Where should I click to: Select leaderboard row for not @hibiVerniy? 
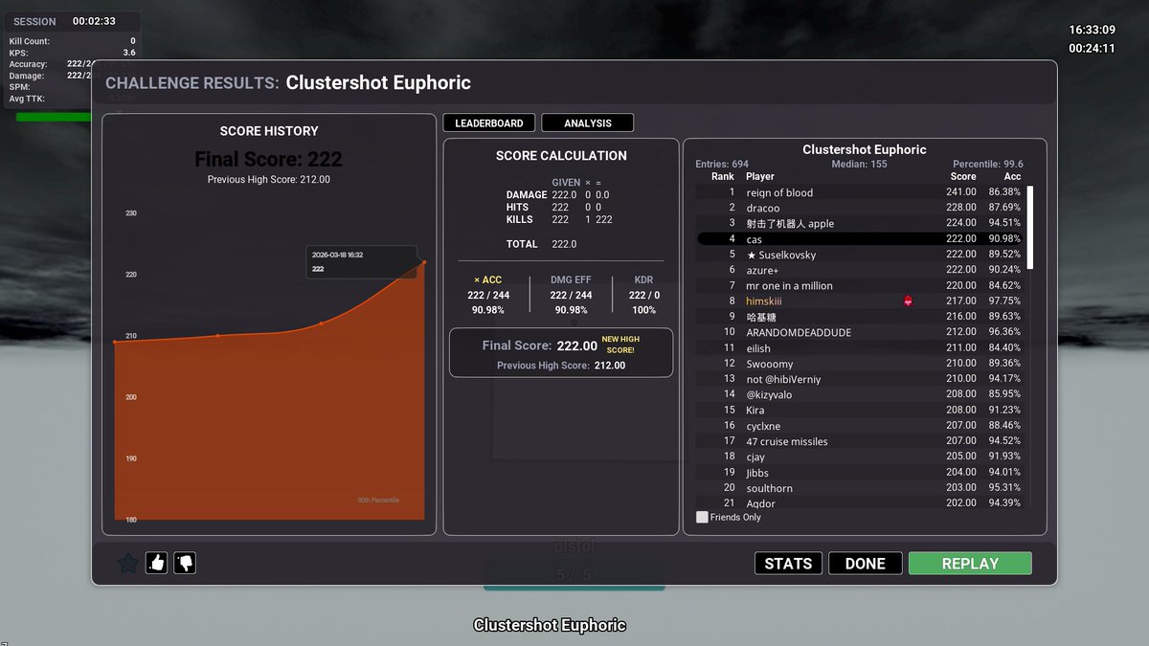[x=860, y=379]
